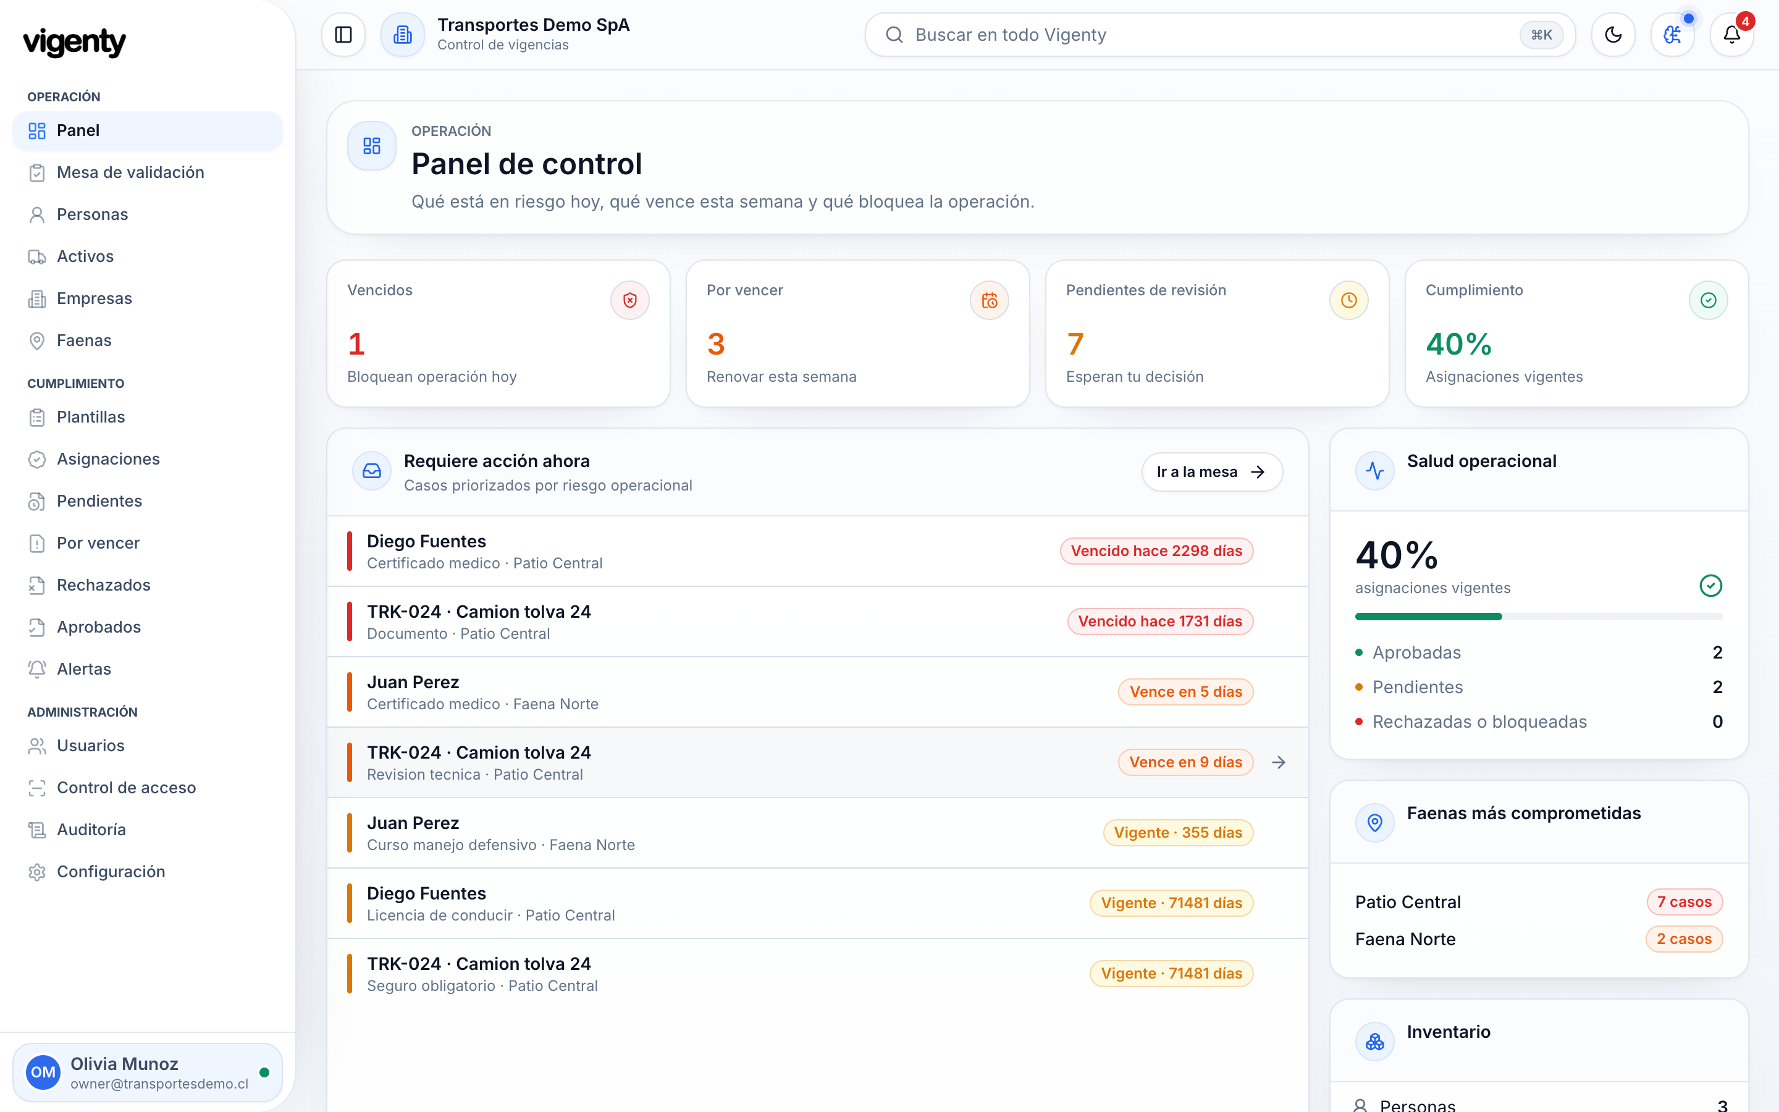This screenshot has height=1112, width=1779.
Task: Click the Vence en 5 días badge
Action: coord(1186,692)
